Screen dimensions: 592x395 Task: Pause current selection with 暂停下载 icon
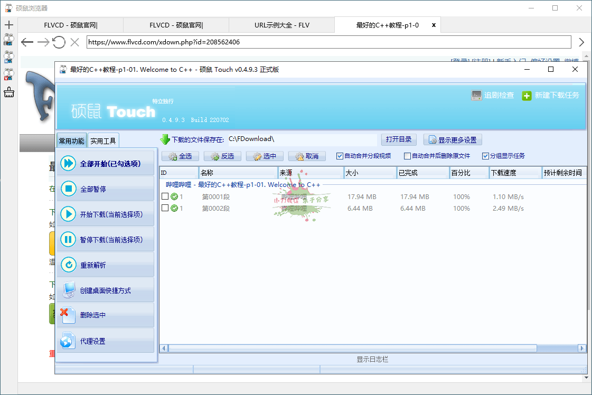click(x=68, y=240)
